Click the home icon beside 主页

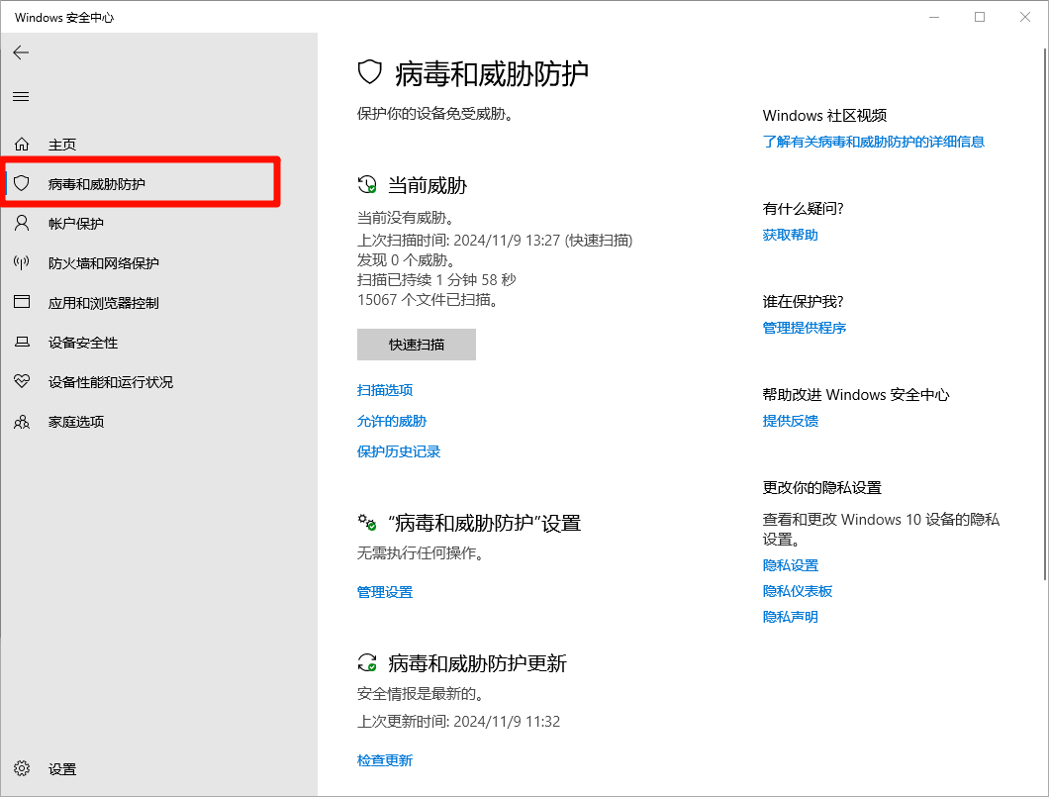click(22, 144)
